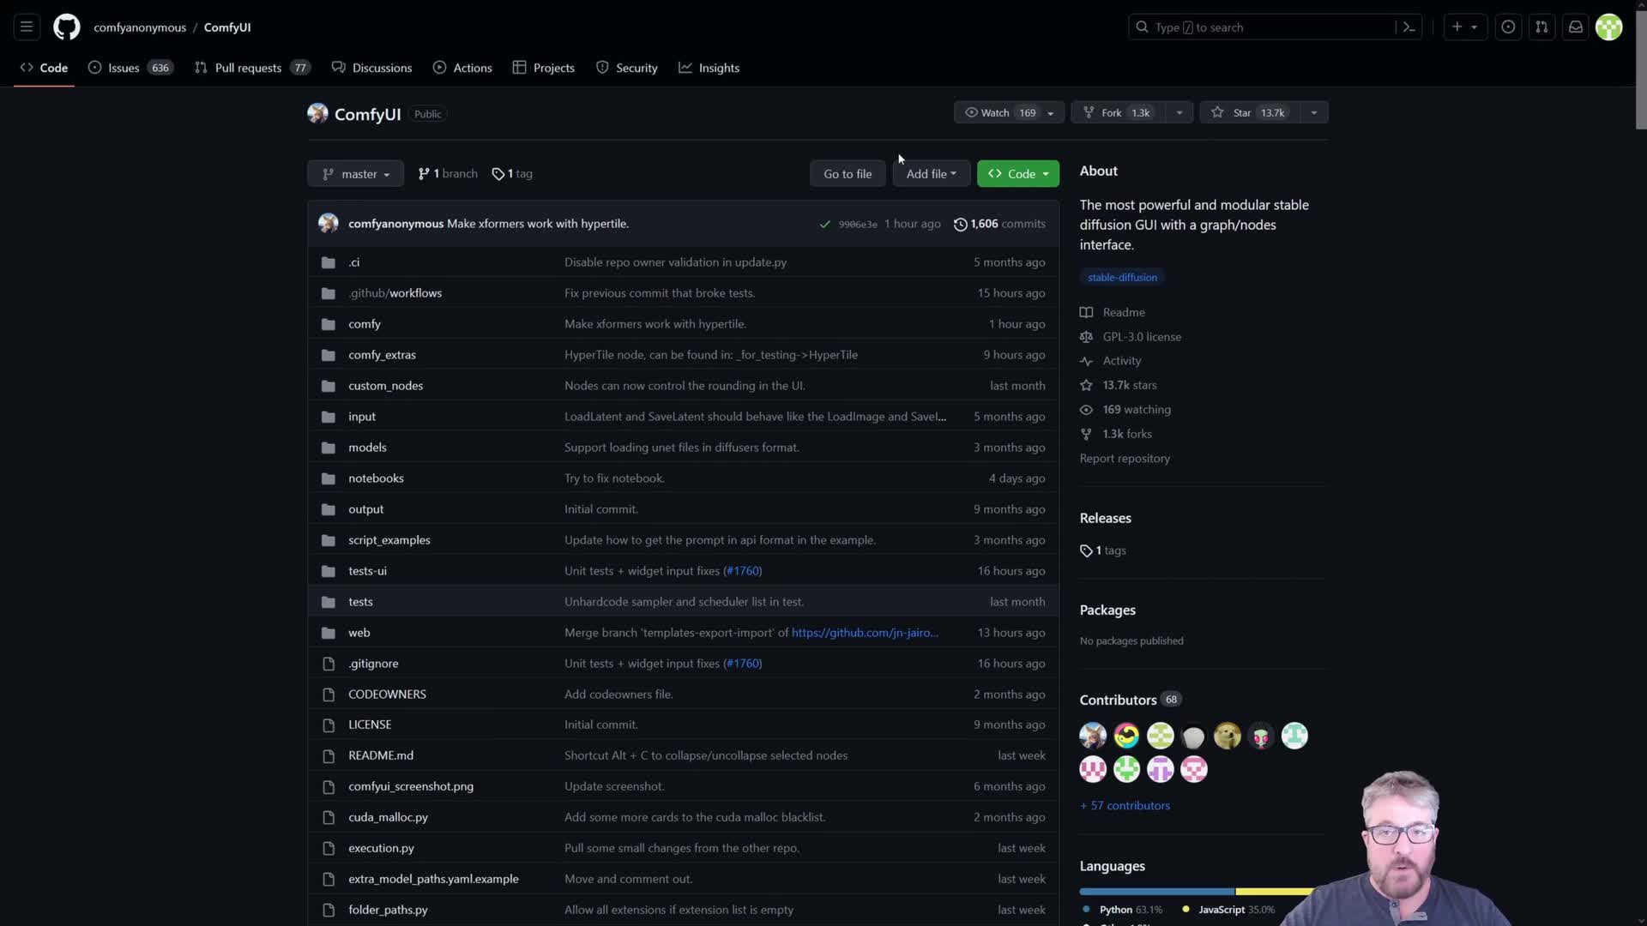Star the ComfyUI repository
The width and height of the screenshot is (1647, 926).
(1250, 112)
